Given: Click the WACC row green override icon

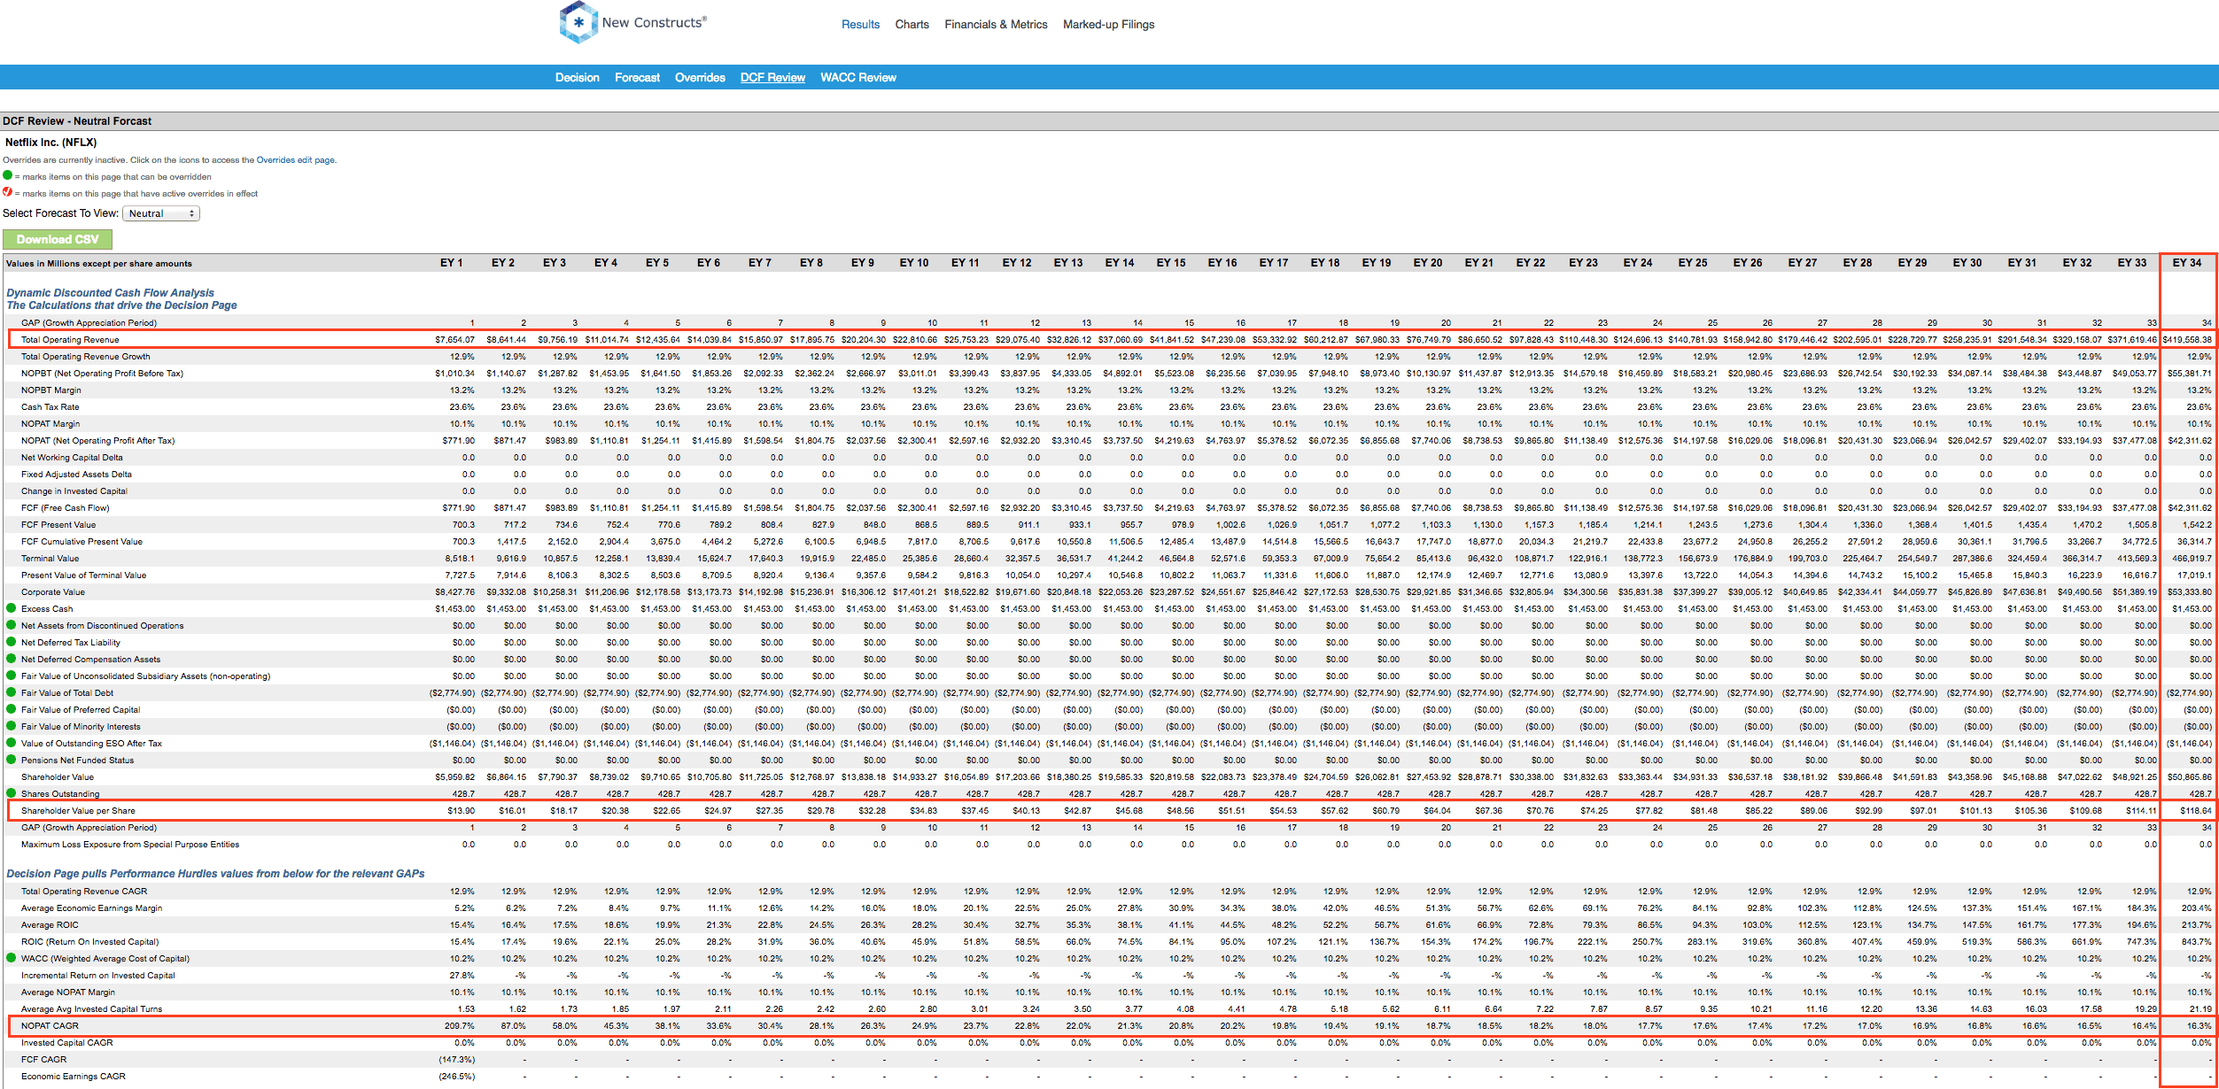Looking at the screenshot, I should pyautogui.click(x=12, y=958).
